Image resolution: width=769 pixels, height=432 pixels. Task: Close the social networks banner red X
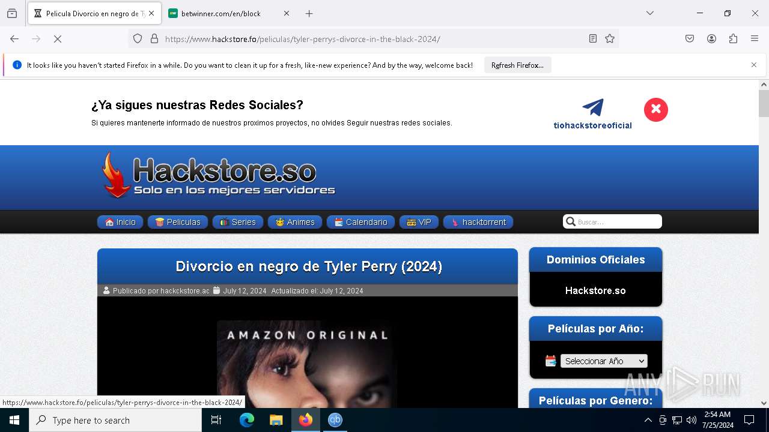656,110
